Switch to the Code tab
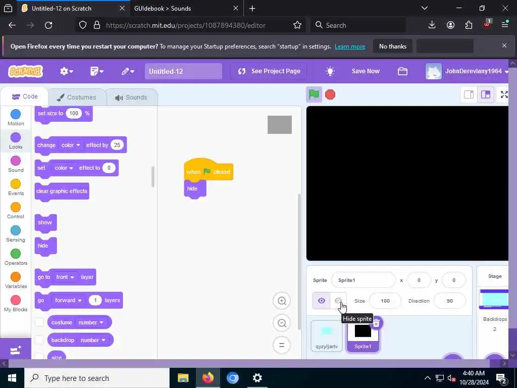 coord(25,96)
